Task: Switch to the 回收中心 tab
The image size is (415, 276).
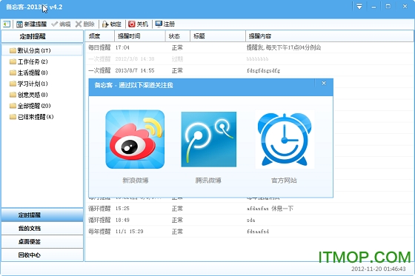Action: pos(42,255)
